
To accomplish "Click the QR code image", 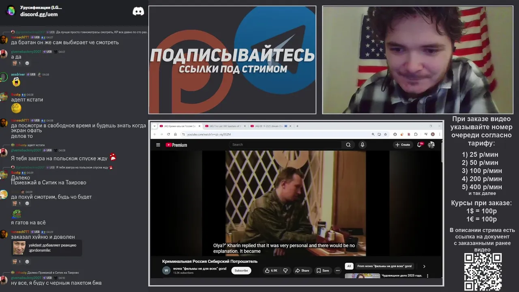I will click(x=483, y=272).
